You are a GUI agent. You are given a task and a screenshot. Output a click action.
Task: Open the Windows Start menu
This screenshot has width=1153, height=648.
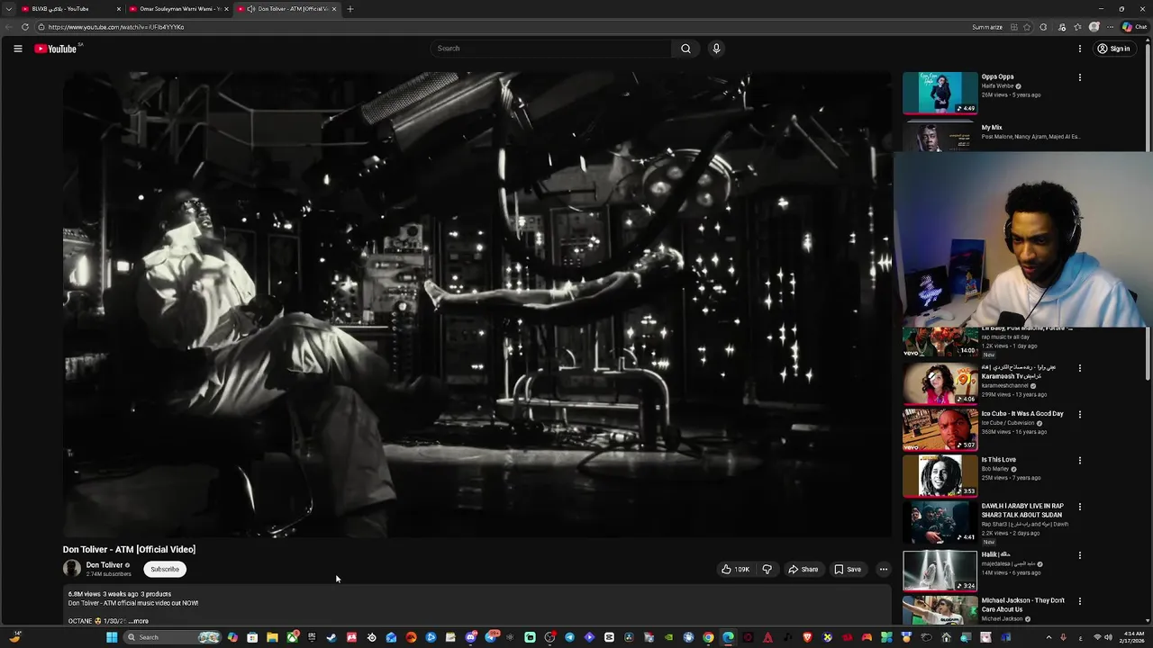(x=112, y=637)
